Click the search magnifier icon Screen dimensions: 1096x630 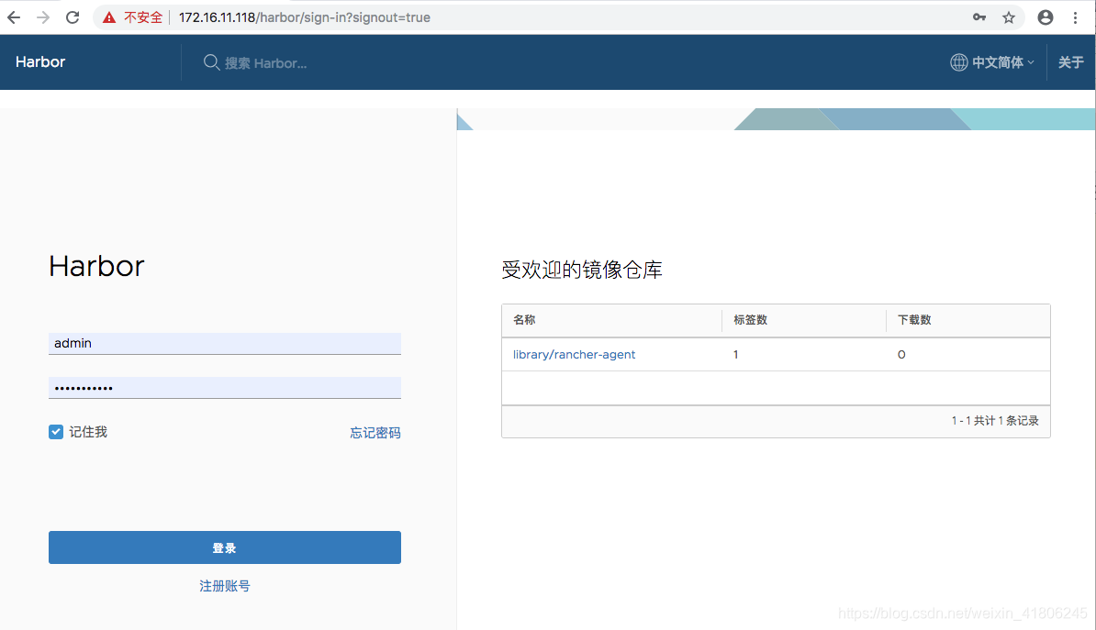click(211, 62)
